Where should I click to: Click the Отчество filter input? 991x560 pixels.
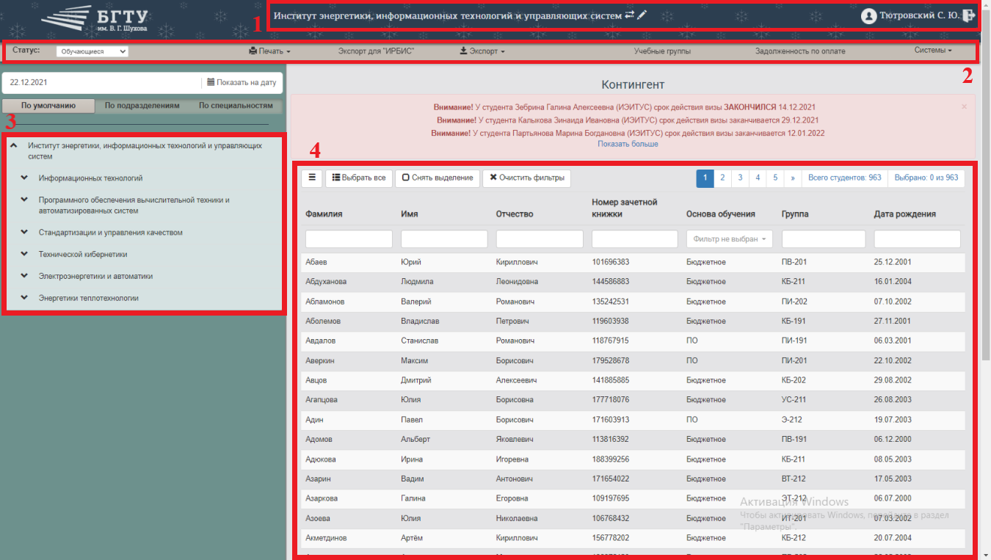click(540, 239)
